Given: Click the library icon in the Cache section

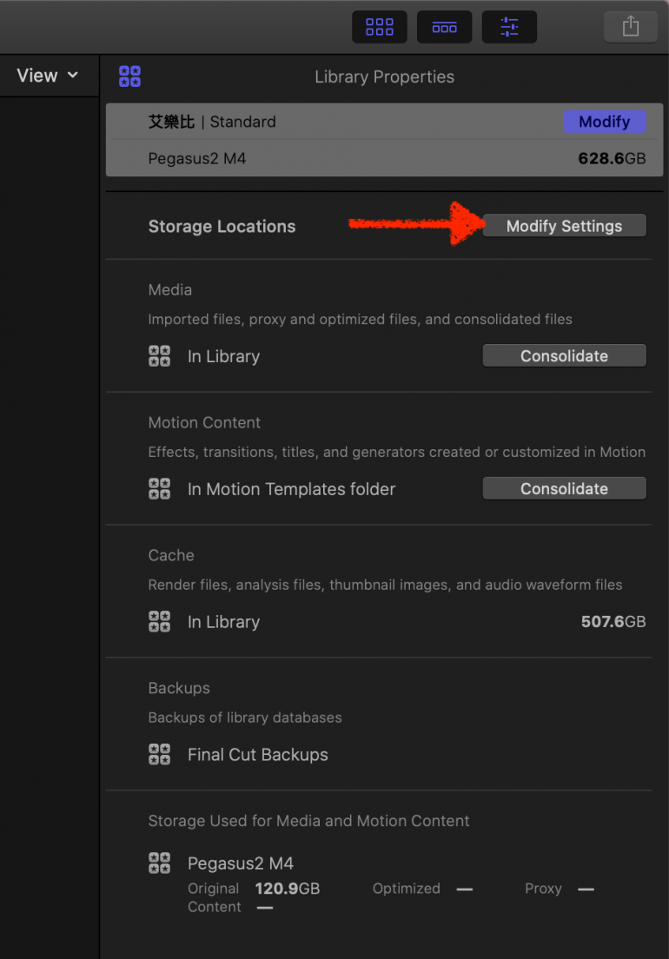Looking at the screenshot, I should point(159,622).
